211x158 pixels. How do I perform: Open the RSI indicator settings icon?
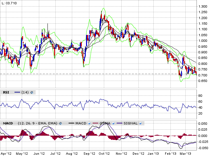tap(32, 92)
